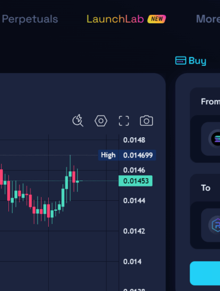Click the 0.0142 price axis label
The image size is (220, 291).
134,231
